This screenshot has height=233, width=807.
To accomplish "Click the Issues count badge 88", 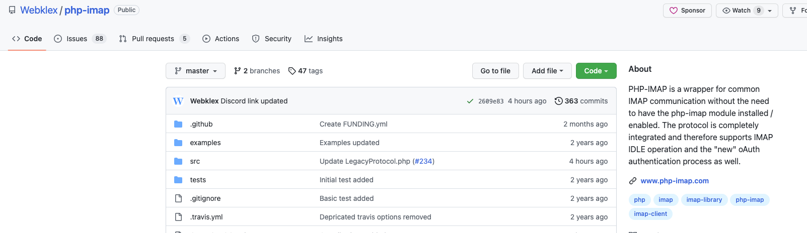I will 99,39.
